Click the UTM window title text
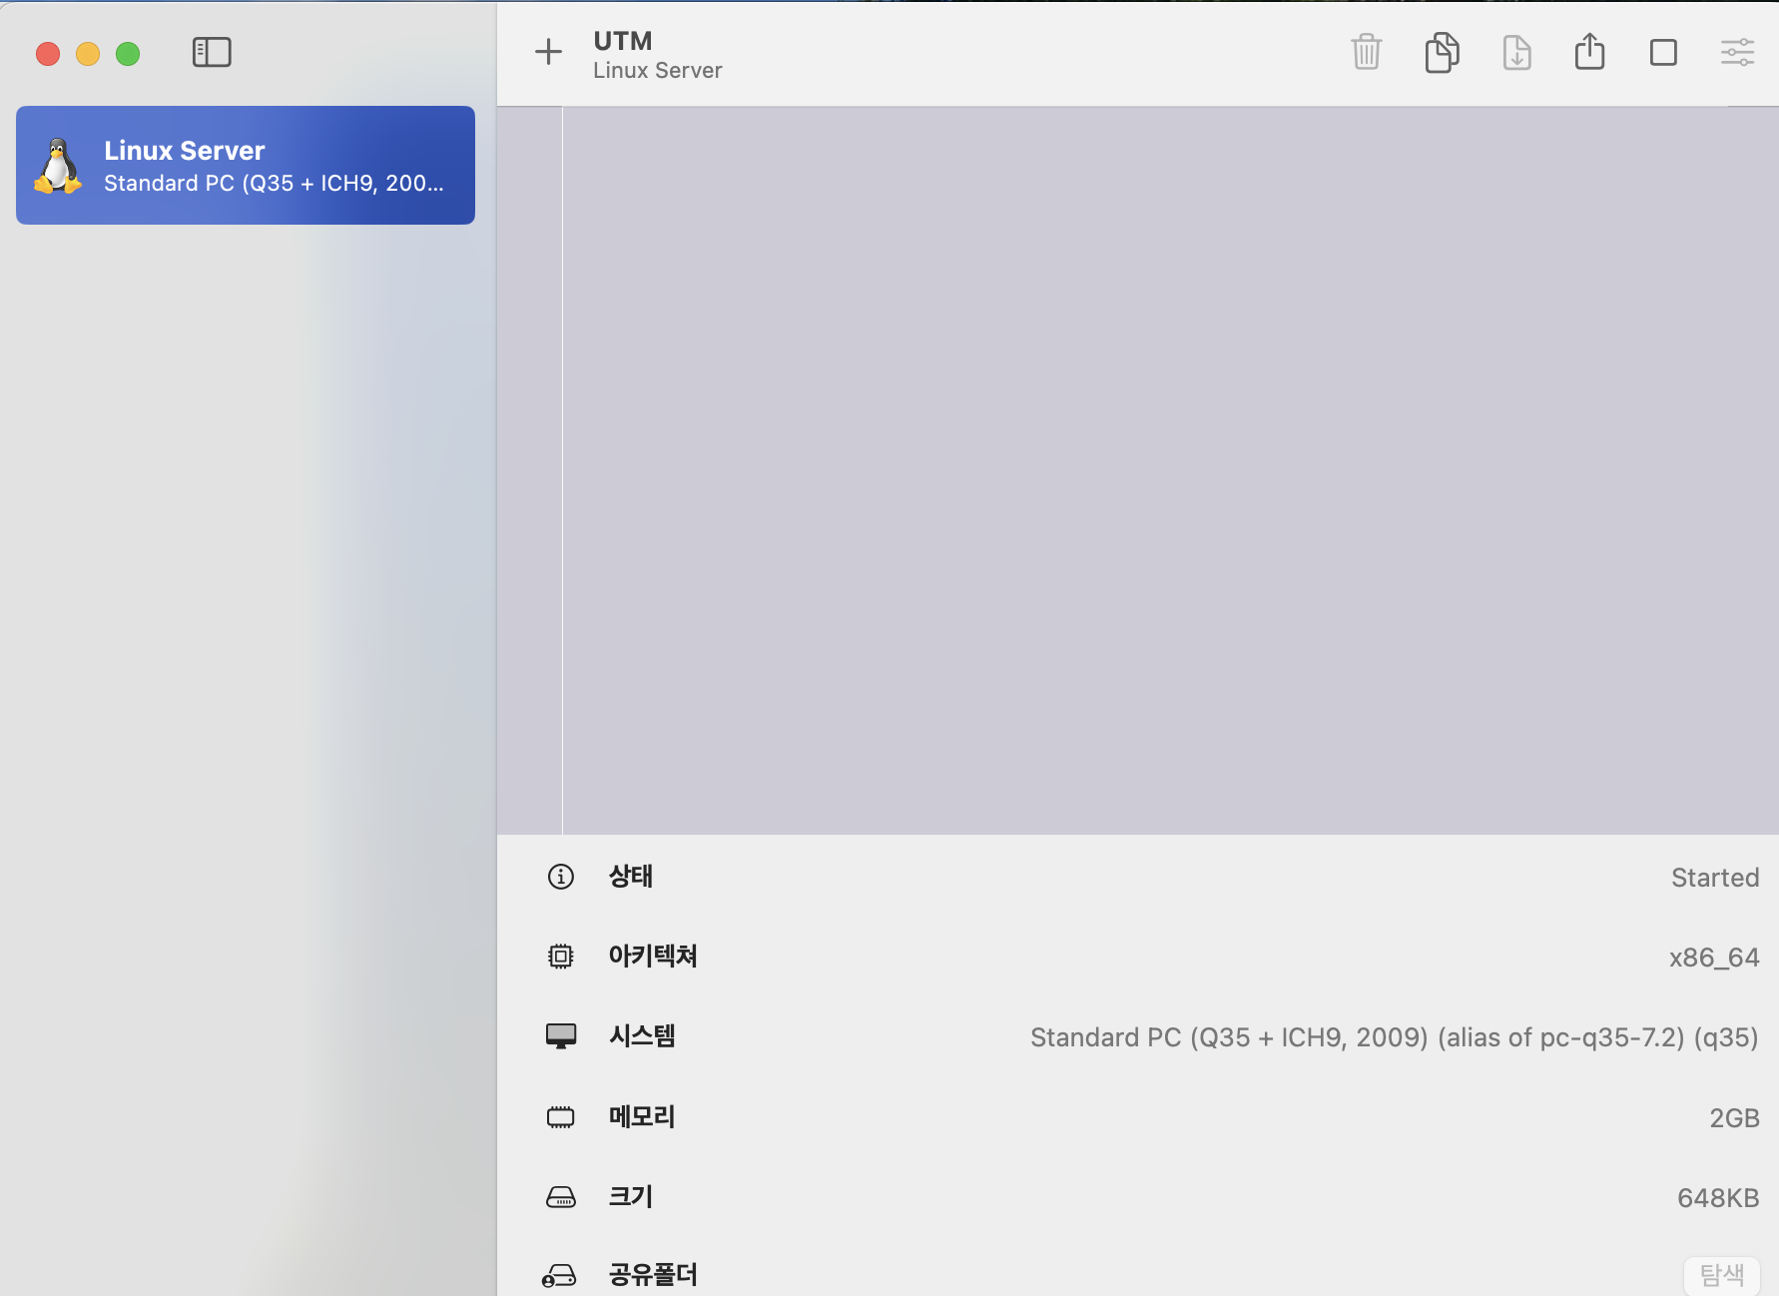The width and height of the screenshot is (1779, 1296). [x=623, y=41]
